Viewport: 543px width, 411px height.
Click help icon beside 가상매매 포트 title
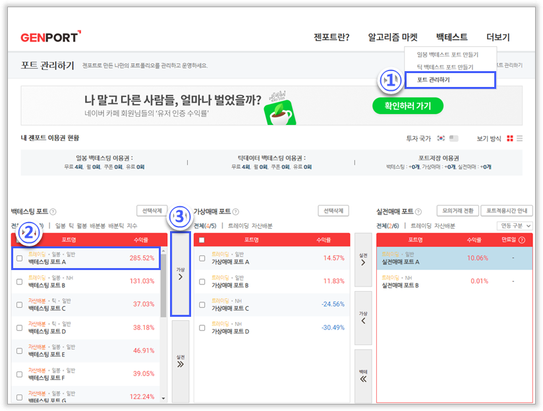[x=235, y=212]
